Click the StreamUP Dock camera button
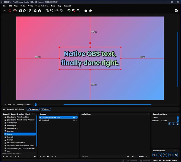The width and height of the screenshot is (181, 162). pos(176,155)
